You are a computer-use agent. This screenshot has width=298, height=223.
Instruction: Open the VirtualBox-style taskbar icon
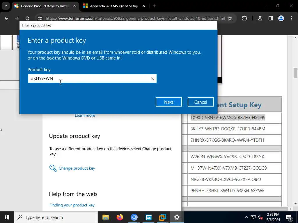[163, 217]
